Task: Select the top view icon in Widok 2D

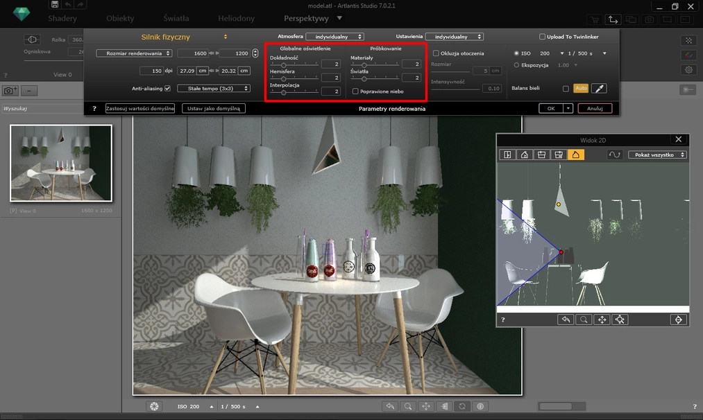Action: pyautogui.click(x=507, y=155)
